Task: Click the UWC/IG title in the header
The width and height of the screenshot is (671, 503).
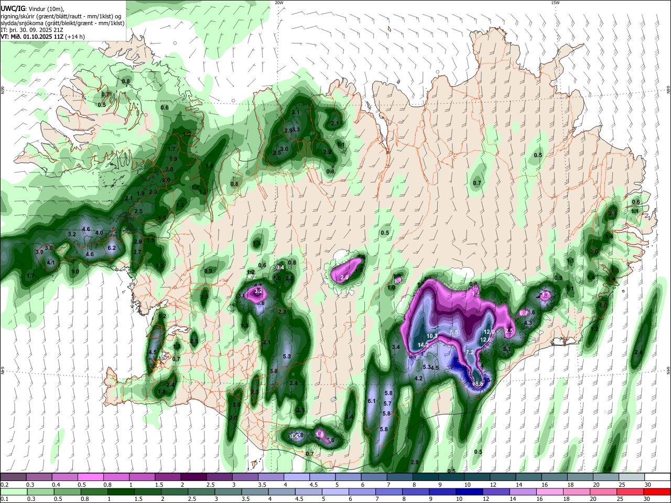Action: [x=12, y=8]
